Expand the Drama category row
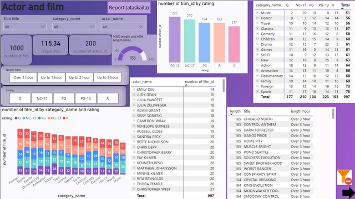 coord(257,44)
